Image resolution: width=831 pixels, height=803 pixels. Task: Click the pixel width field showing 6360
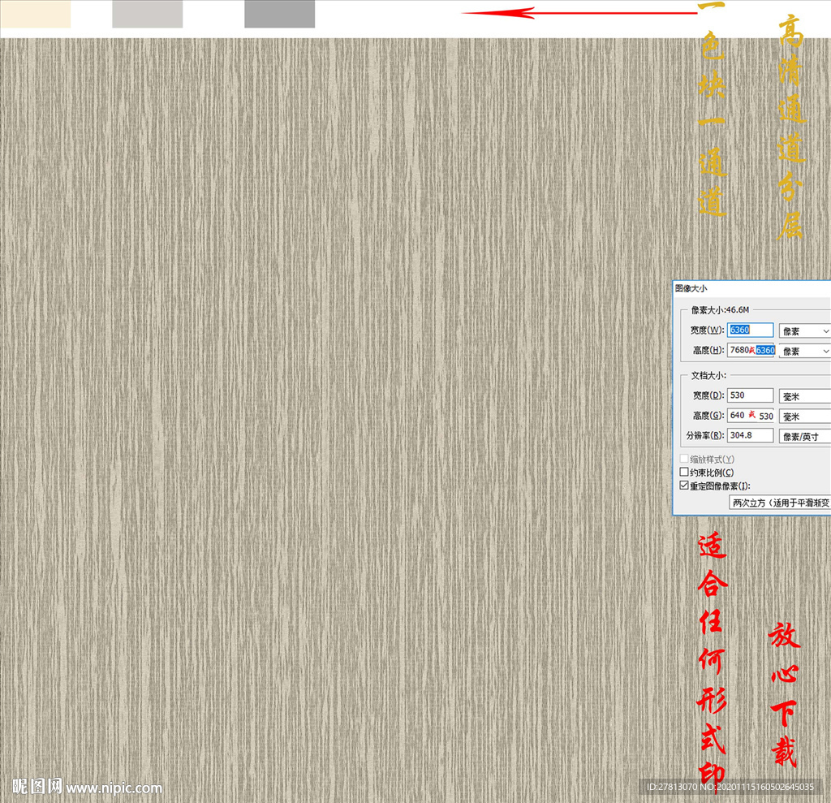point(750,330)
